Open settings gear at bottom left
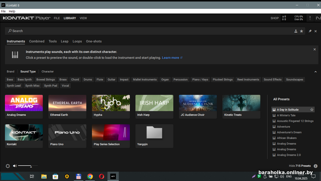The image size is (321, 181). [8, 166]
